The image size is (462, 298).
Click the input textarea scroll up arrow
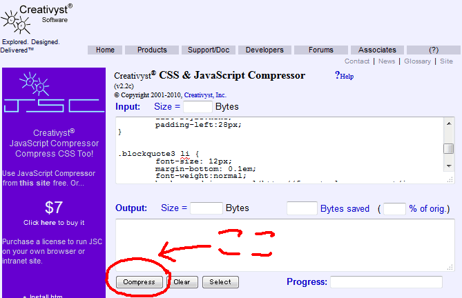point(449,123)
